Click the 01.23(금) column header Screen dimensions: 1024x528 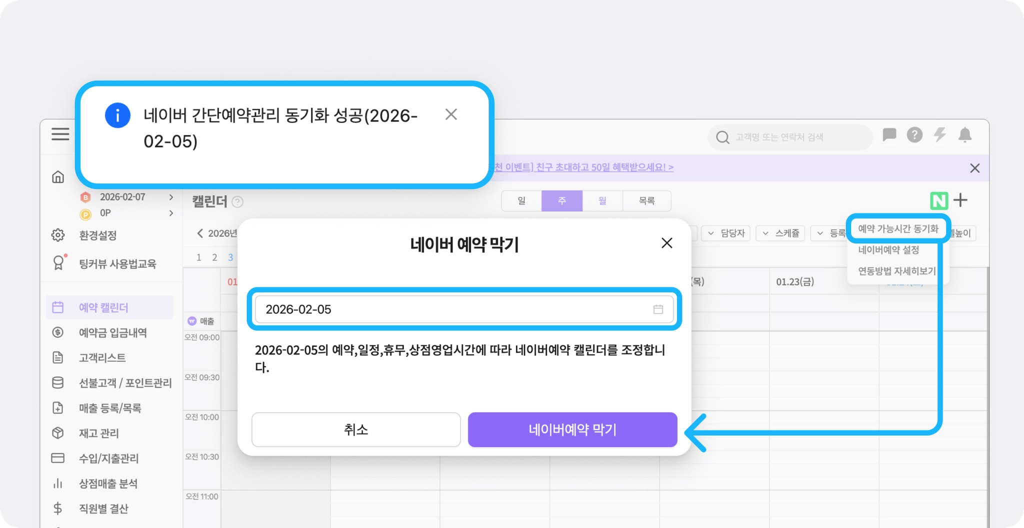pos(795,282)
